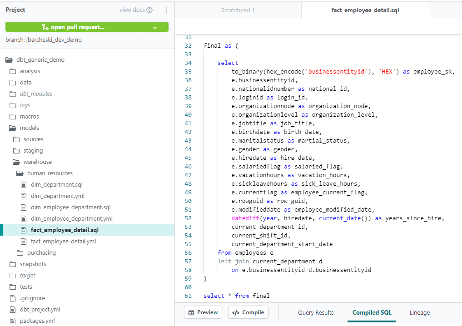Switch to Compiled SQL tab
Screen dimensions: 462x326
[372, 313]
